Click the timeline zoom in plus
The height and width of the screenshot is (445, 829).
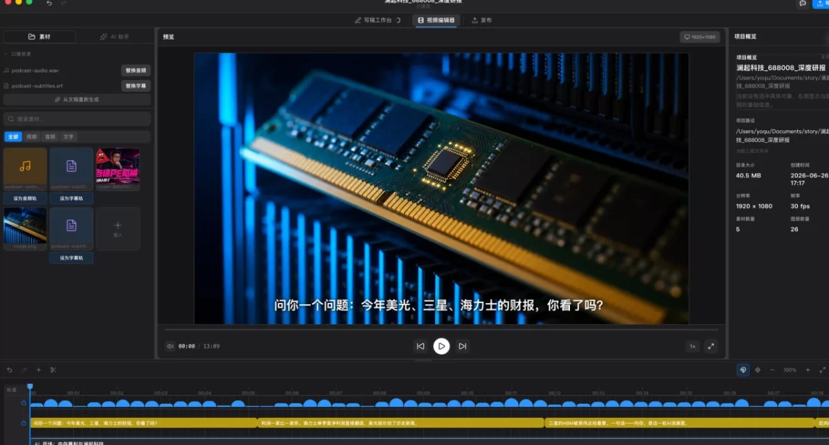pyautogui.click(x=808, y=370)
